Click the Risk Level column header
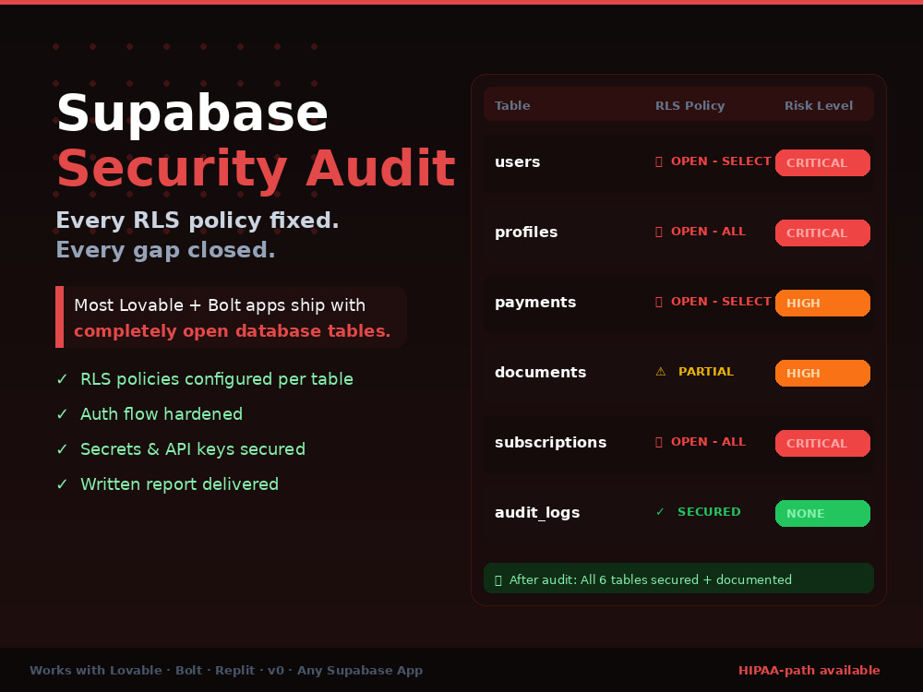 click(x=818, y=105)
